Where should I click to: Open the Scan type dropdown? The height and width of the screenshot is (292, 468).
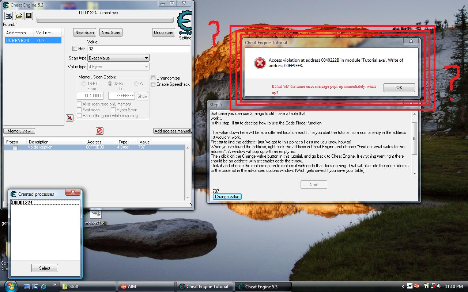pyautogui.click(x=118, y=58)
